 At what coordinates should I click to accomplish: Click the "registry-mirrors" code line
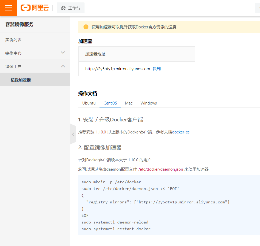point(158,202)
